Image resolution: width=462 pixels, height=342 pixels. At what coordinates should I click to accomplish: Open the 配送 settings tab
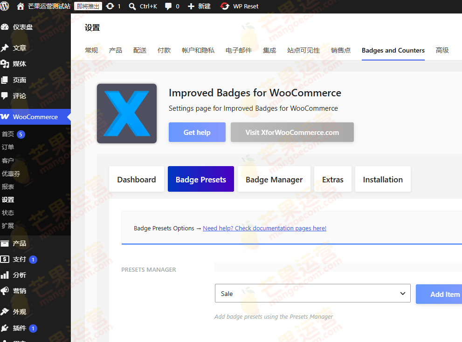[x=140, y=50]
